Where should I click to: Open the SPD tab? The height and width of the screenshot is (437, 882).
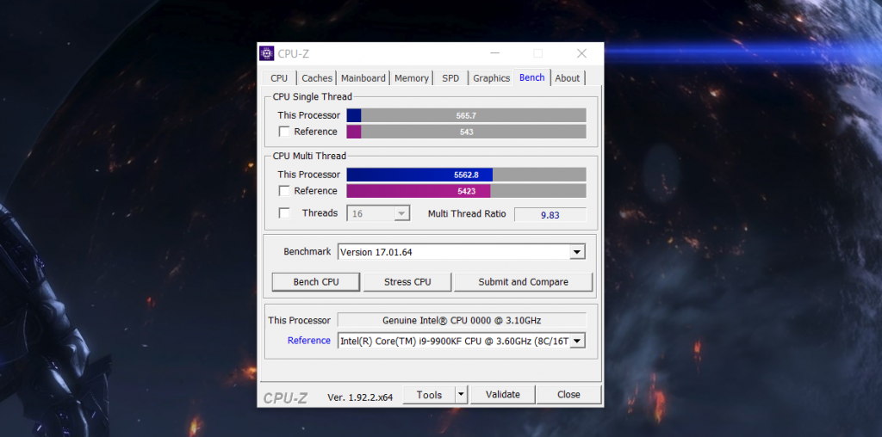click(x=450, y=78)
